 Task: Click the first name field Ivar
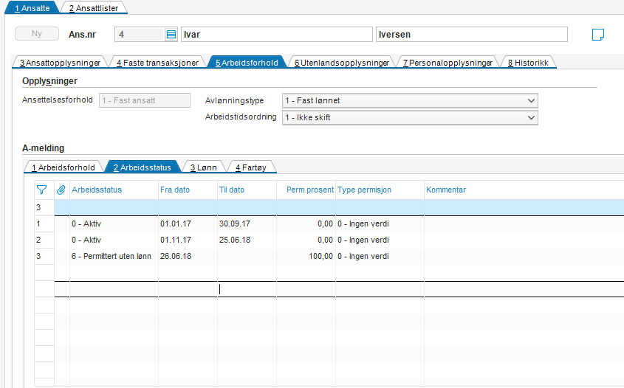(277, 35)
